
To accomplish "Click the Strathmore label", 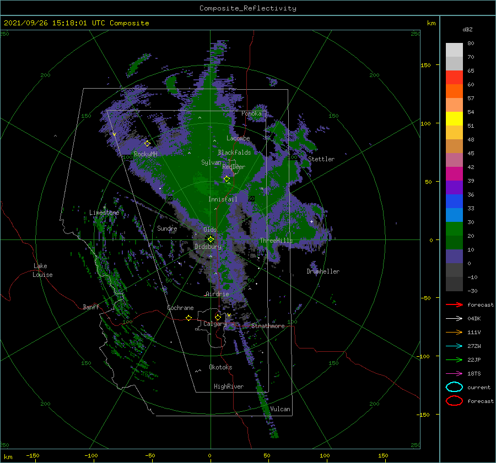I will coord(268,326).
